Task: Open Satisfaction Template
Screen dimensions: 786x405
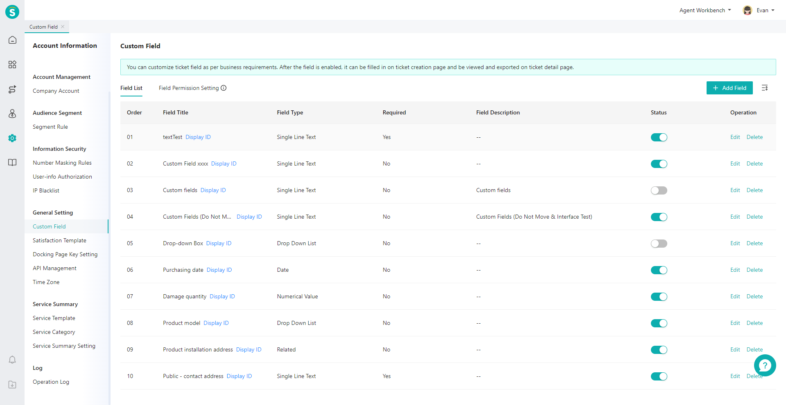Action: pos(59,240)
